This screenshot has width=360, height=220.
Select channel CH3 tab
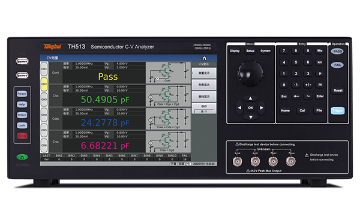[x=44, y=100]
